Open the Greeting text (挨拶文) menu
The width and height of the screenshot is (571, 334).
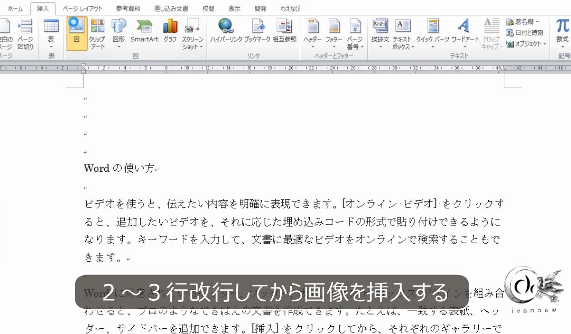380,33
